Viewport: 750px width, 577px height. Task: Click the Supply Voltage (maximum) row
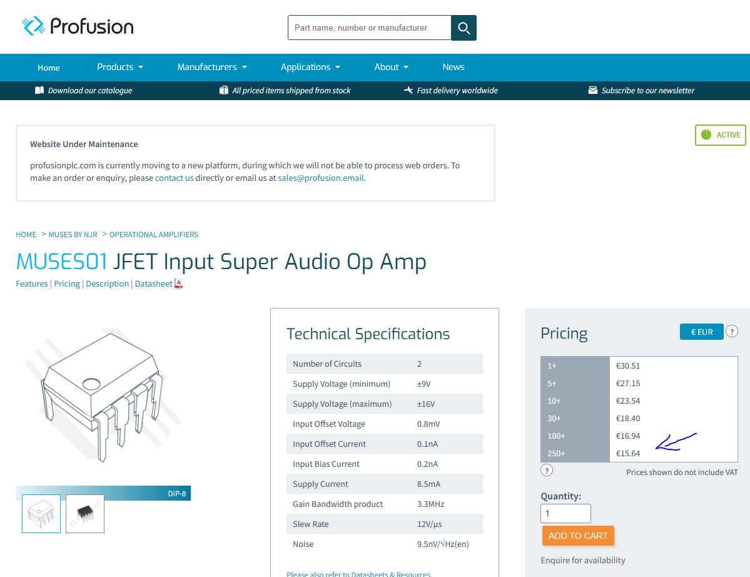tap(385, 404)
